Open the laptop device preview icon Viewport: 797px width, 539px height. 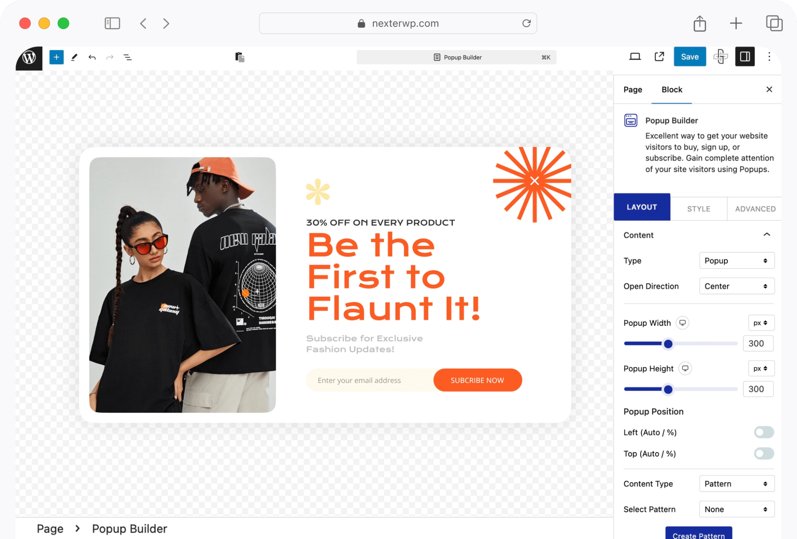(x=635, y=57)
